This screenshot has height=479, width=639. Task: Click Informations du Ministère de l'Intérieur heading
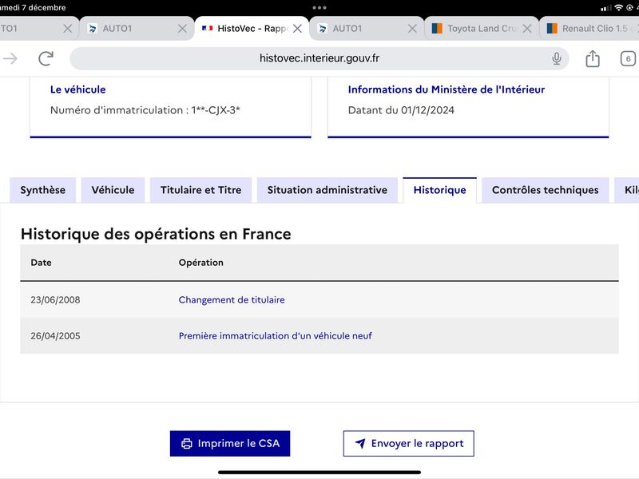(x=447, y=89)
